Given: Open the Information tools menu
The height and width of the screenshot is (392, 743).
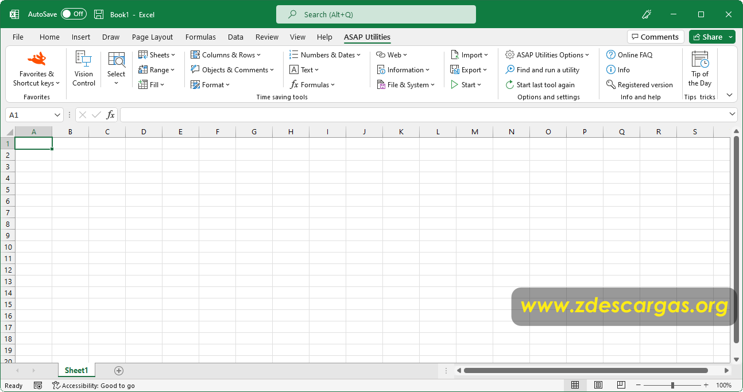Looking at the screenshot, I should tap(403, 70).
